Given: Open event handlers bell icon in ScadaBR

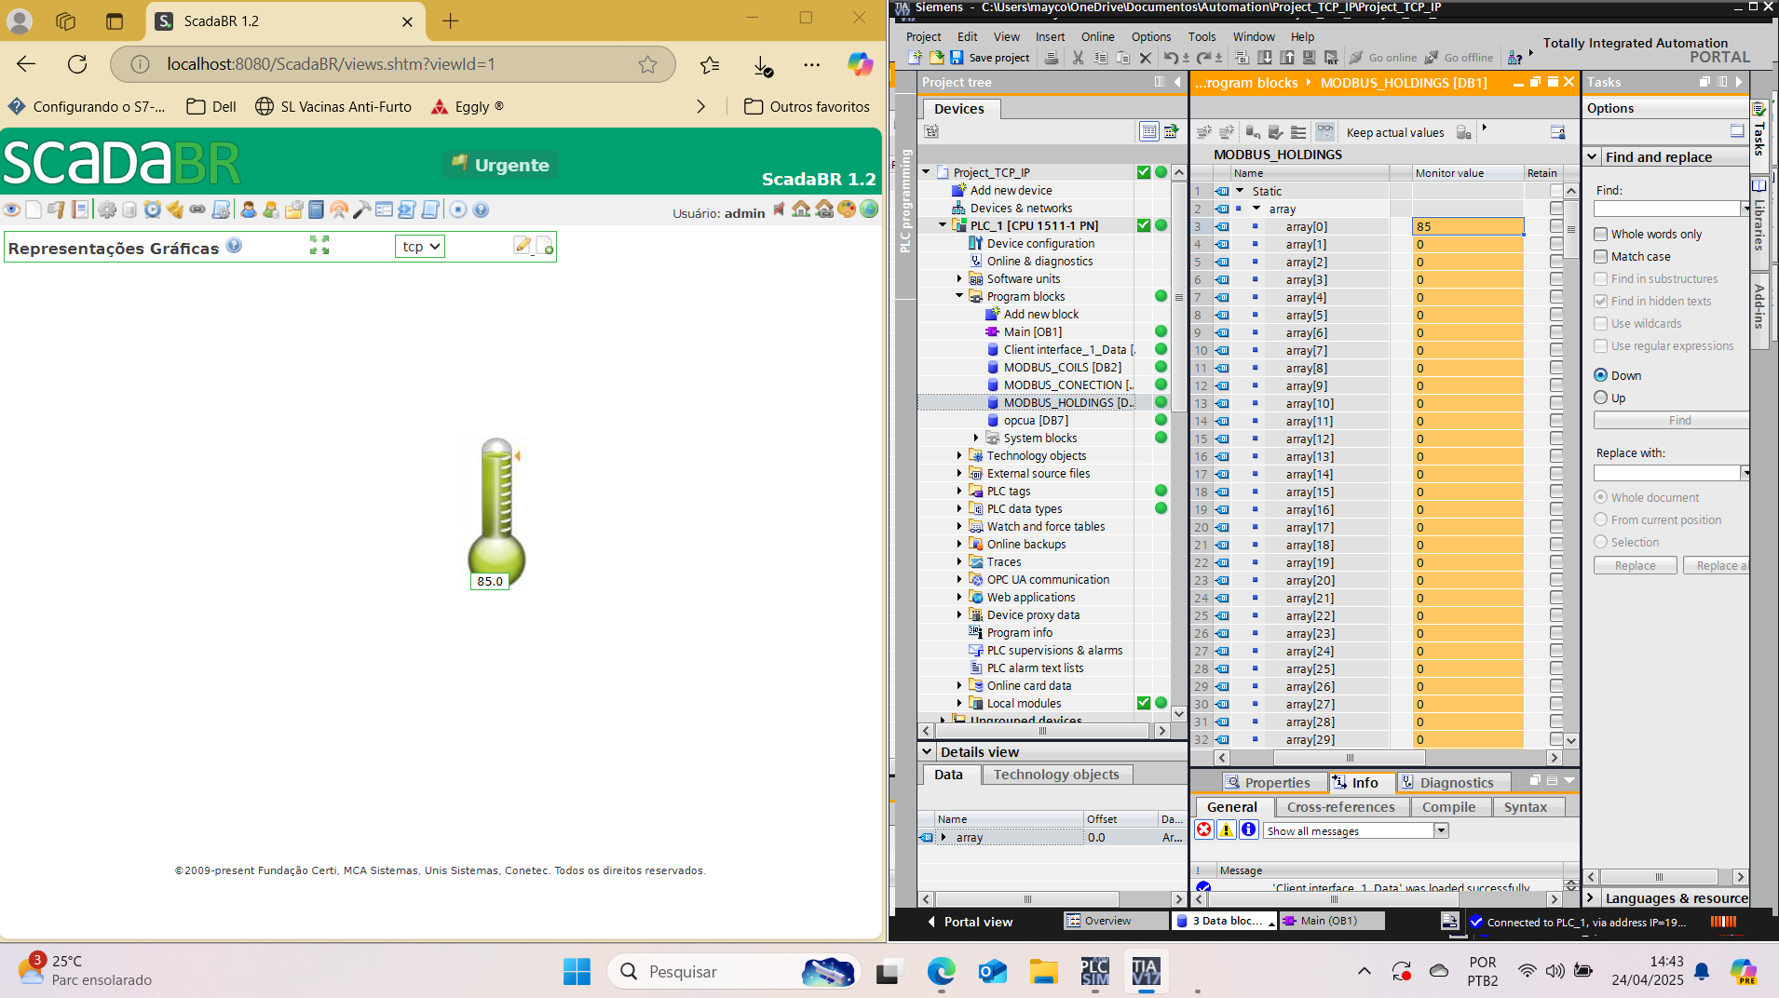Looking at the screenshot, I should tap(175, 209).
